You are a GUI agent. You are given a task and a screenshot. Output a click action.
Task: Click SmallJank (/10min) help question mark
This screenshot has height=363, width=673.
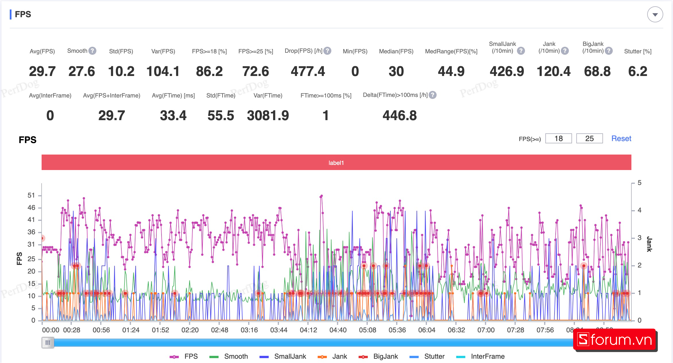521,51
